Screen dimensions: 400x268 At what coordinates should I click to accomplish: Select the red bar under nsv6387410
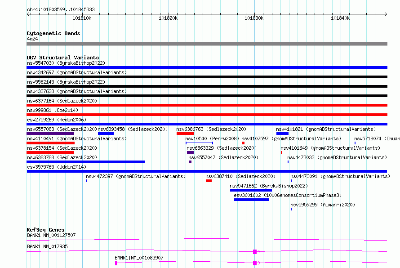pos(209,181)
